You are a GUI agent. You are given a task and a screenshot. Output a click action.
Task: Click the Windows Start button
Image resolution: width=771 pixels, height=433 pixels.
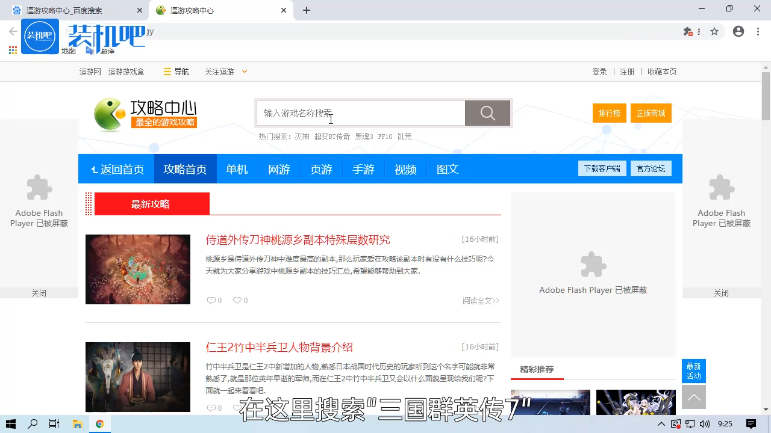11,423
